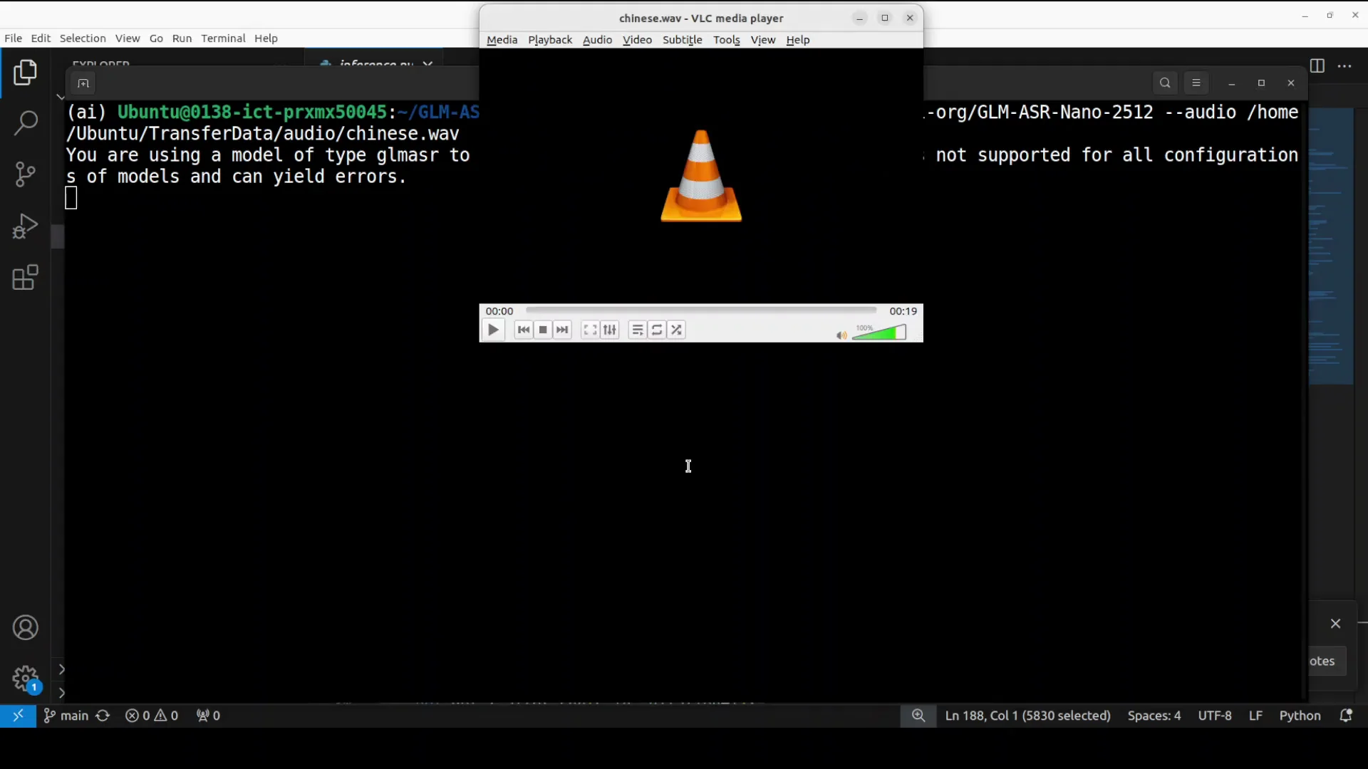1368x769 pixels.
Task: Open VS Code Search in sidebar
Action: tap(26, 122)
